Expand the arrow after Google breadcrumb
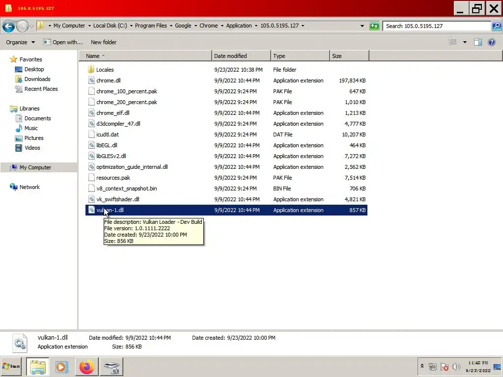This screenshot has width=503, height=377. point(196,26)
